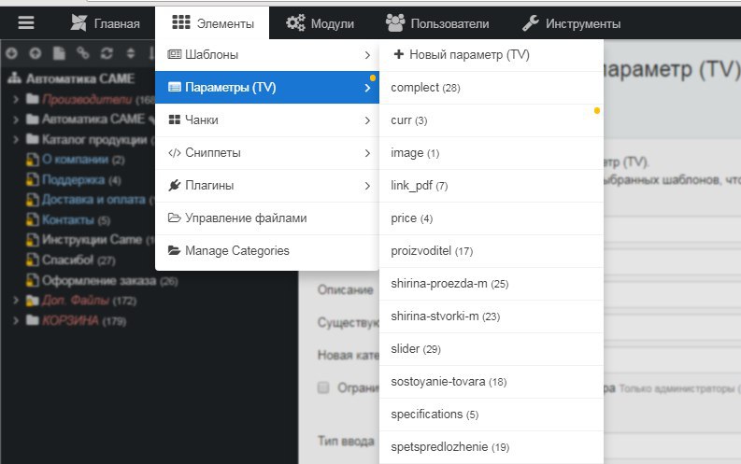This screenshot has height=464, width=741.
Task: Click the new weblink chain icon
Action: (83, 53)
